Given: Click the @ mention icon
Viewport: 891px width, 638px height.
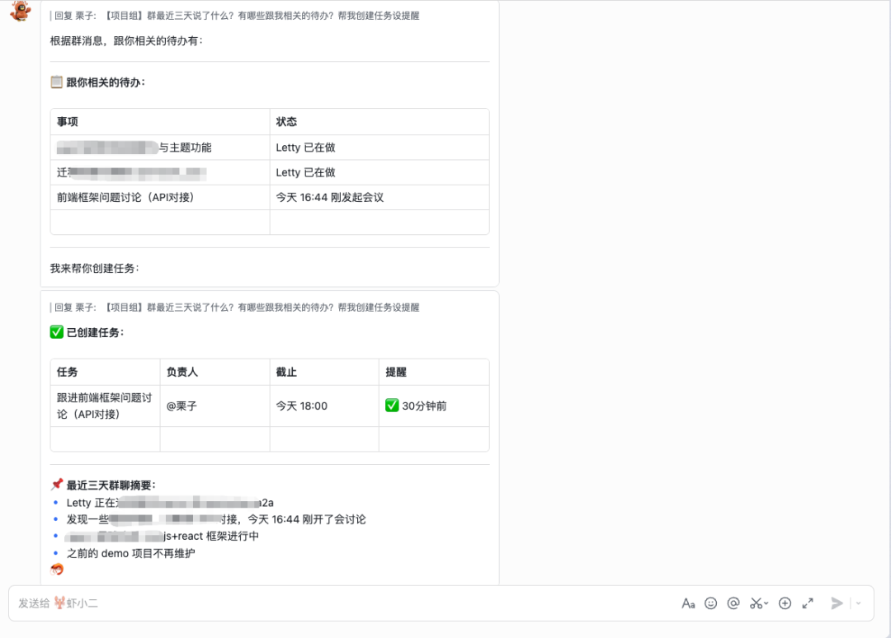Looking at the screenshot, I should pos(733,603).
